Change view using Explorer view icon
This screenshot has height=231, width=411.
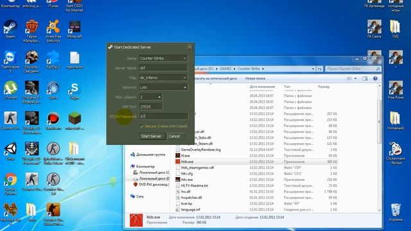coord(349,78)
